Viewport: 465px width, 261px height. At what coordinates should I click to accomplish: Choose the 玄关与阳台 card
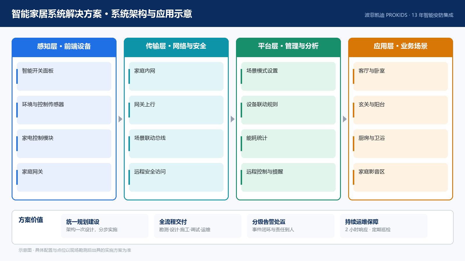[x=400, y=110]
